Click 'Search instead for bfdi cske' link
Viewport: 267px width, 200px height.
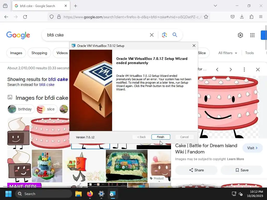(x=47, y=85)
